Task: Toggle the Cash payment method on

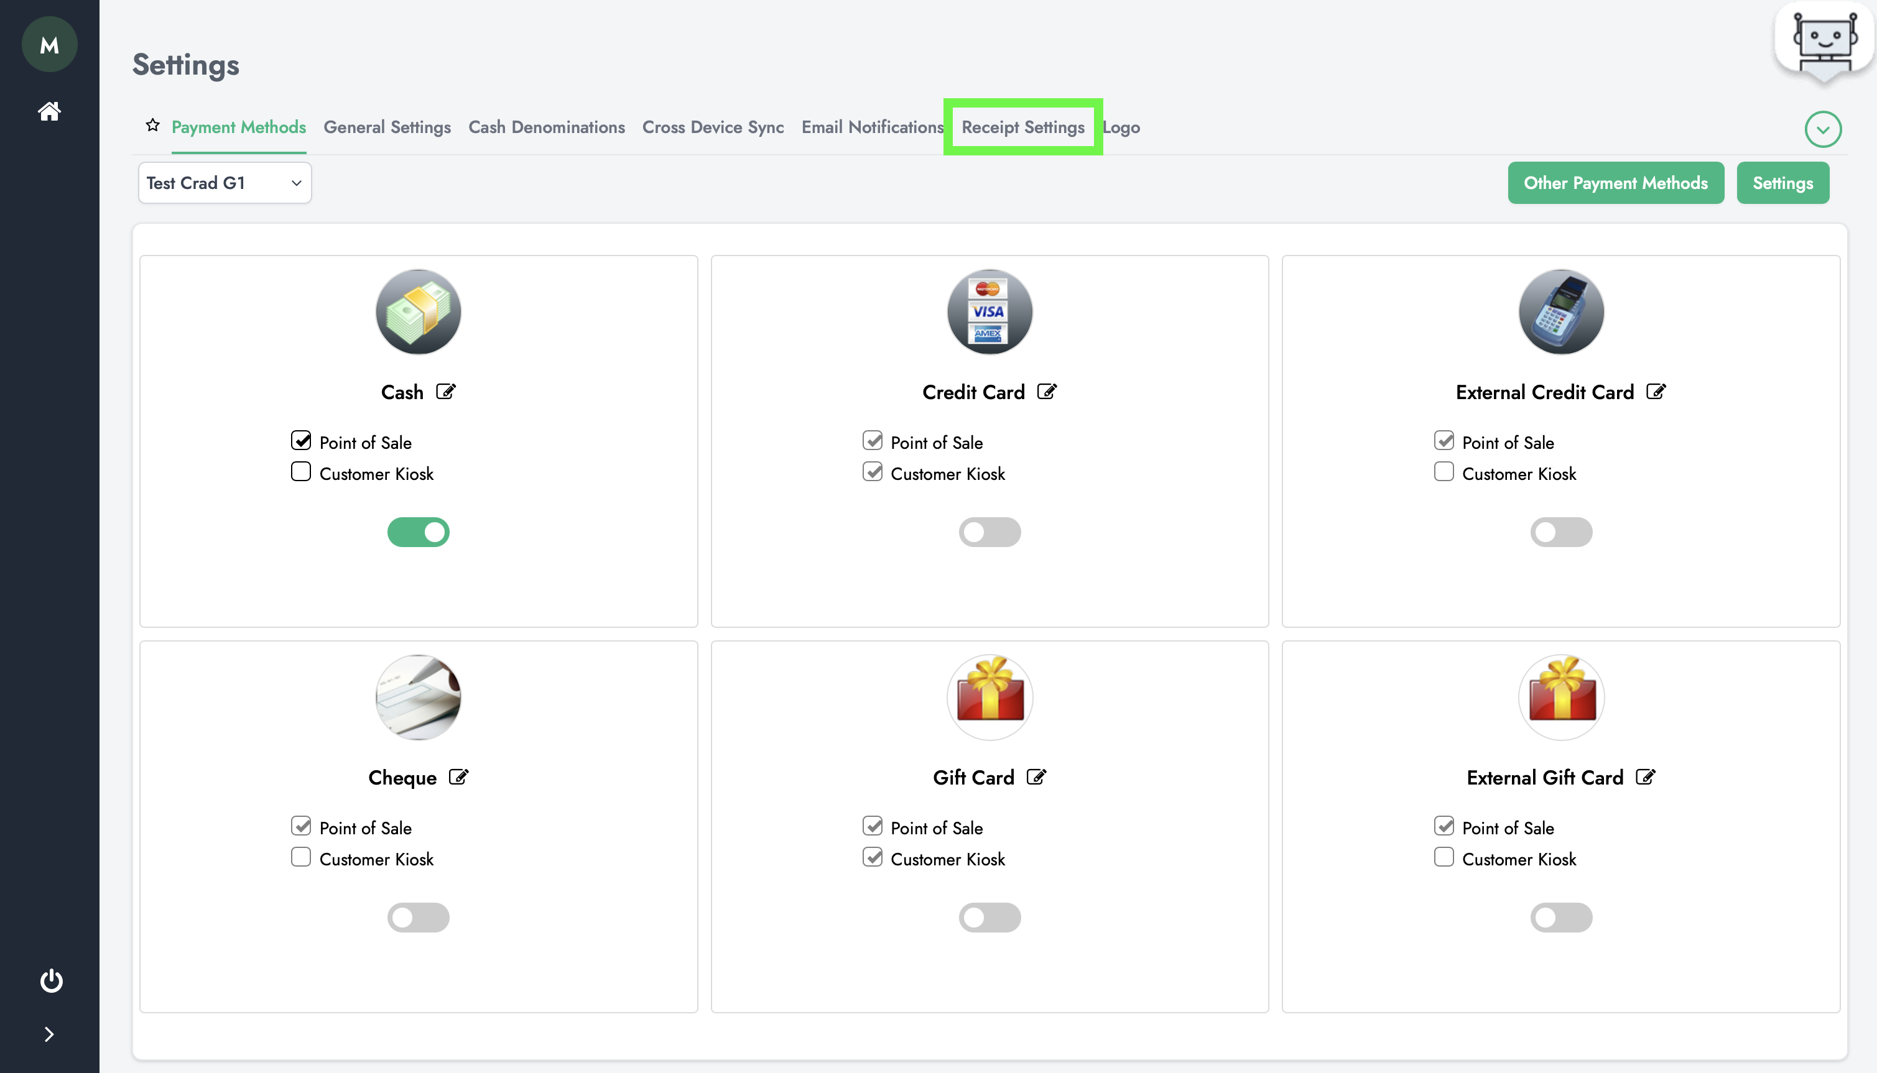Action: tap(418, 531)
